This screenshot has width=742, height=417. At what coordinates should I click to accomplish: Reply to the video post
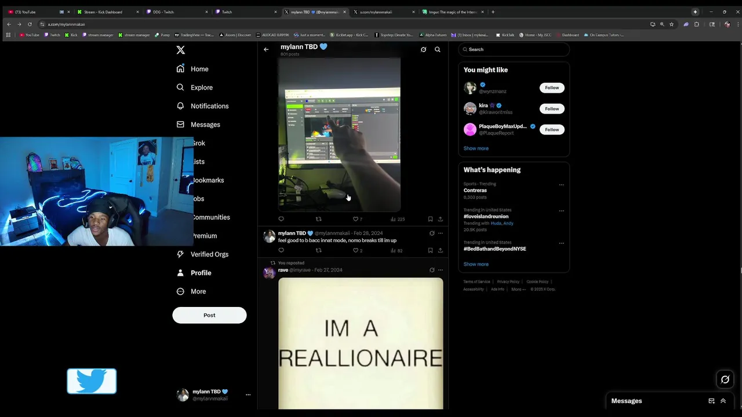click(x=281, y=219)
